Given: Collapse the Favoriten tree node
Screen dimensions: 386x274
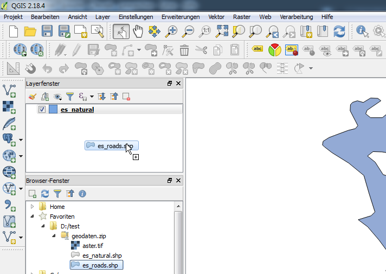Looking at the screenshot, I should tap(32, 216).
